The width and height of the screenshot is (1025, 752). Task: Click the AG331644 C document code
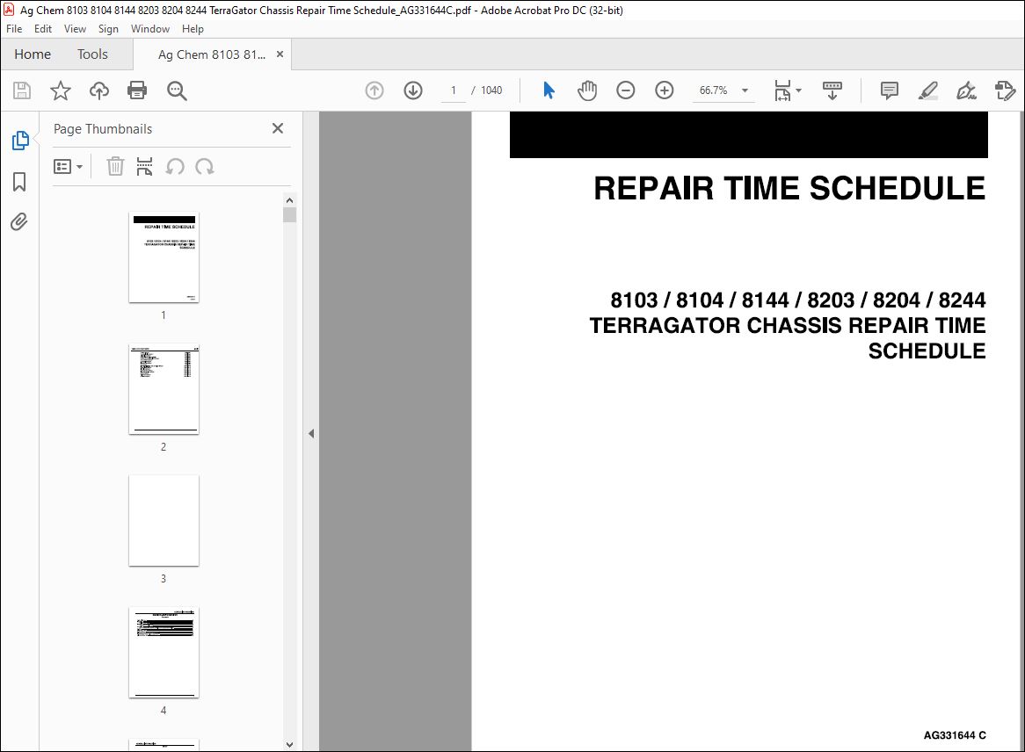[x=955, y=735]
